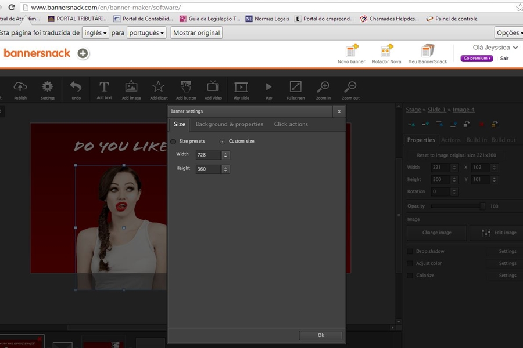The height and width of the screenshot is (348, 523).
Task: Click the Rotation stepper arrows
Action: coord(454,191)
